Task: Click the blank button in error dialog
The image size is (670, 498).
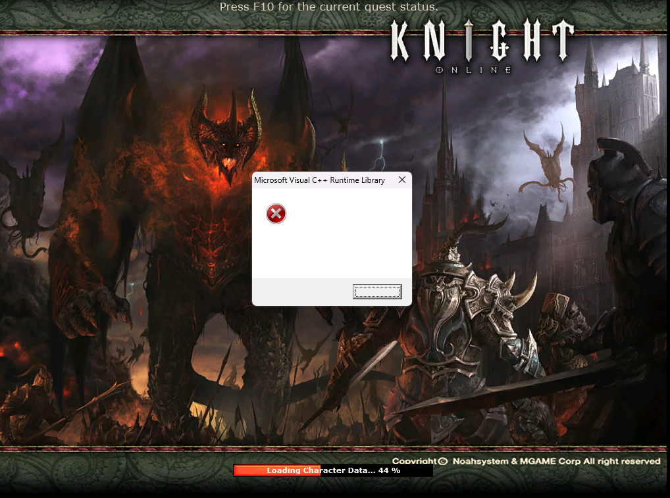Action: (377, 291)
